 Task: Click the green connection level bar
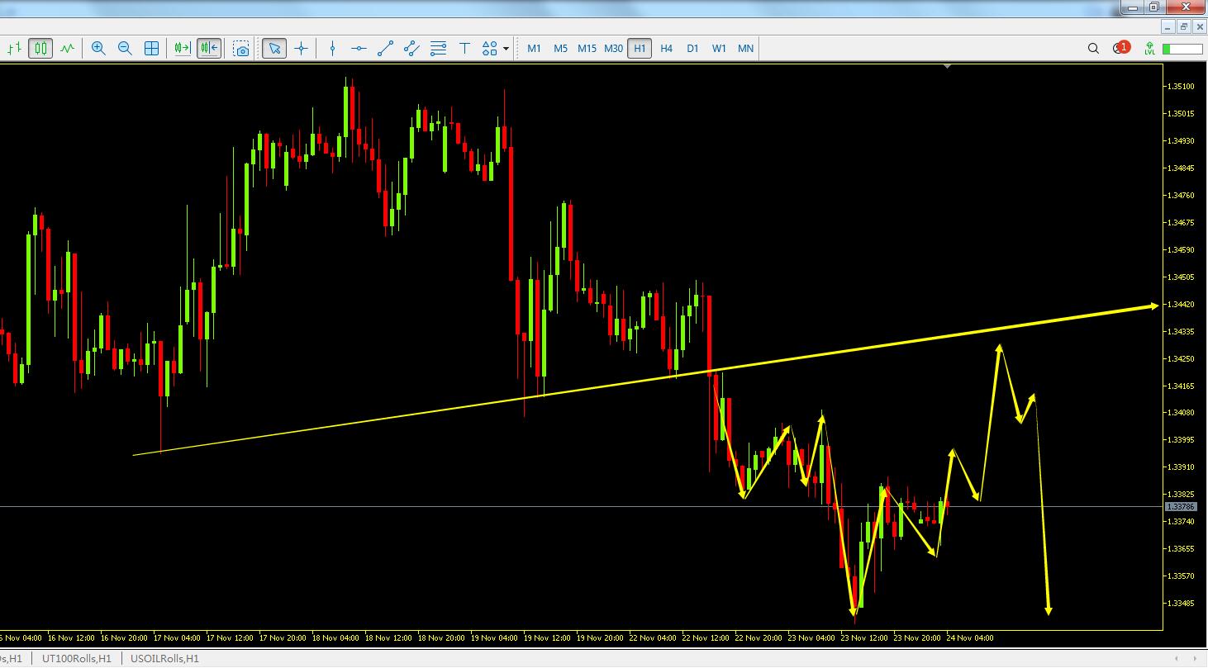click(1182, 49)
